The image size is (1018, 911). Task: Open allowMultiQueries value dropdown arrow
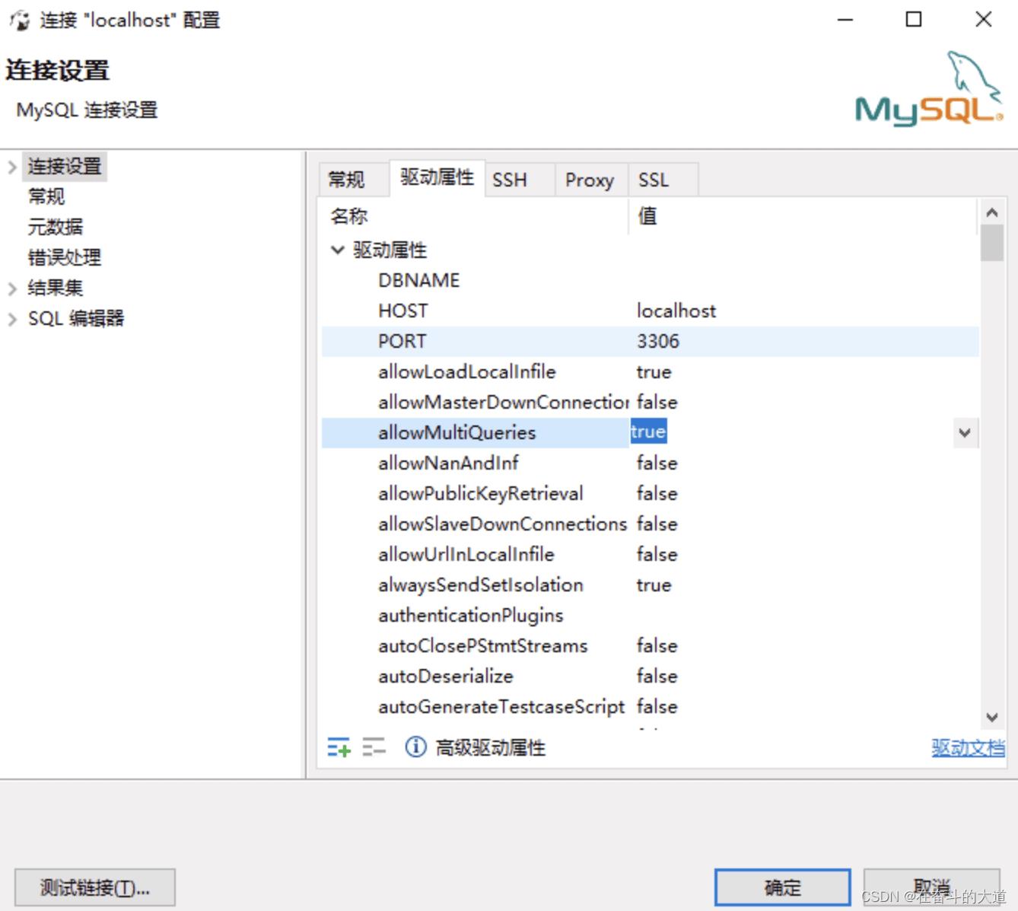(x=965, y=433)
